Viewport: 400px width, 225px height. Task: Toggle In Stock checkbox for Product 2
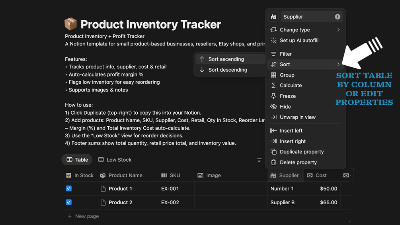(x=68, y=202)
